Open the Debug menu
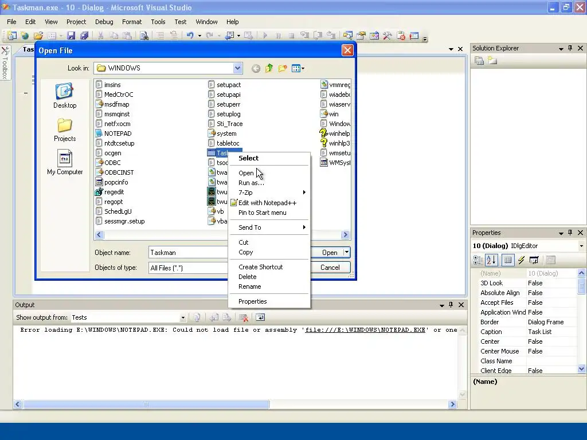587x440 pixels. [104, 22]
